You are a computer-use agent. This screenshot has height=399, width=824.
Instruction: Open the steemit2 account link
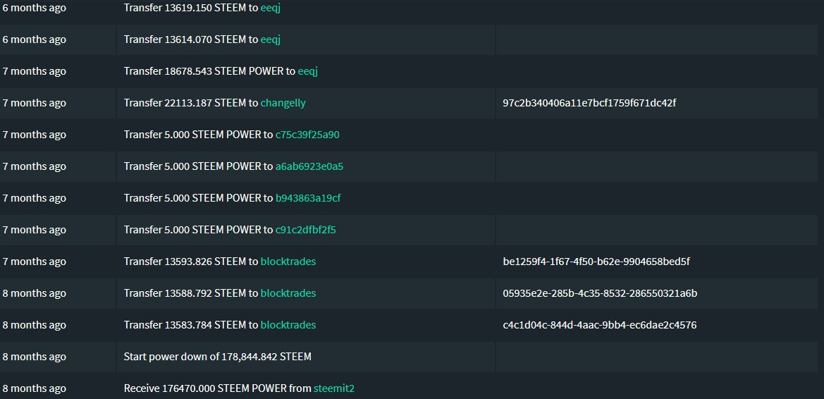333,388
